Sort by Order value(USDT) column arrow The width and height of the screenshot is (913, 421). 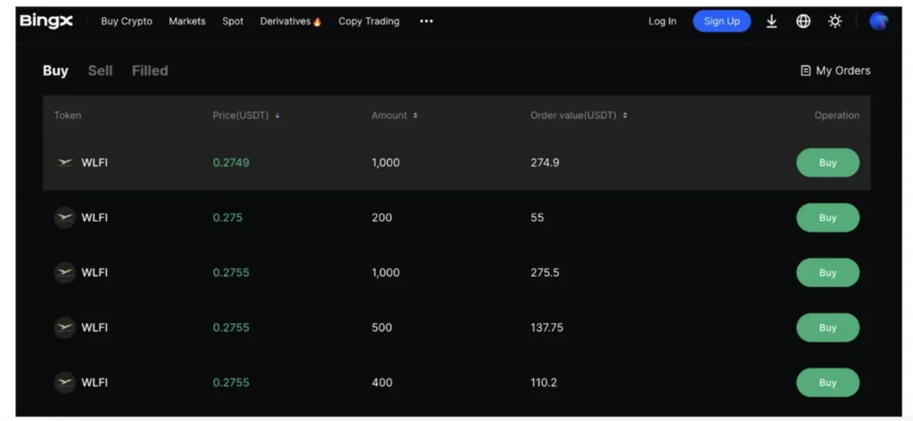click(x=625, y=116)
